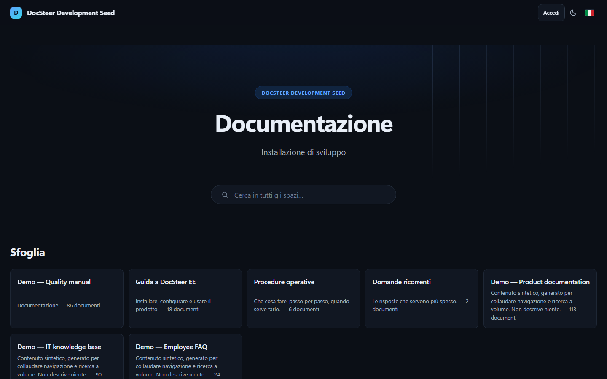607x379 pixels.
Task: Open the "Demo — Product documentation" space card
Action: pyautogui.click(x=540, y=299)
